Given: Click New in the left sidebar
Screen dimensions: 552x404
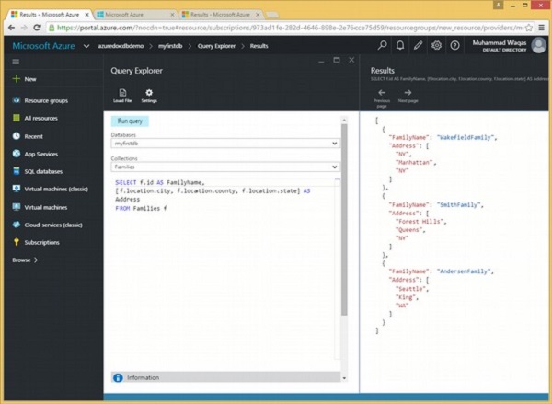Looking at the screenshot, I should (x=25, y=80).
